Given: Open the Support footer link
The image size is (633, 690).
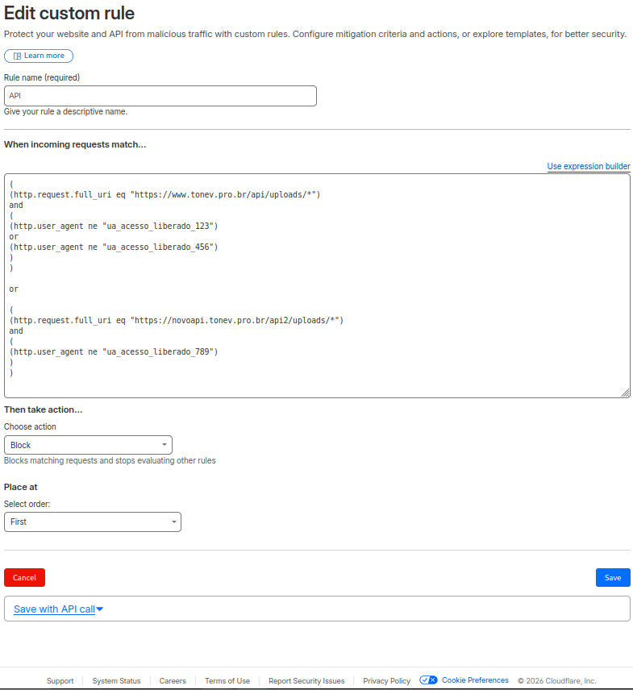Looking at the screenshot, I should [60, 681].
